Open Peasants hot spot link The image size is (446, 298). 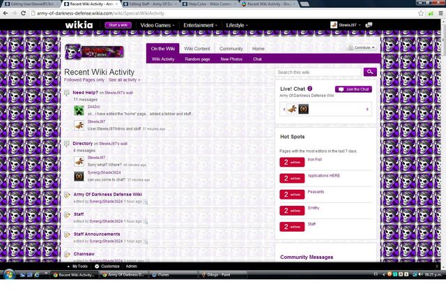(x=316, y=192)
